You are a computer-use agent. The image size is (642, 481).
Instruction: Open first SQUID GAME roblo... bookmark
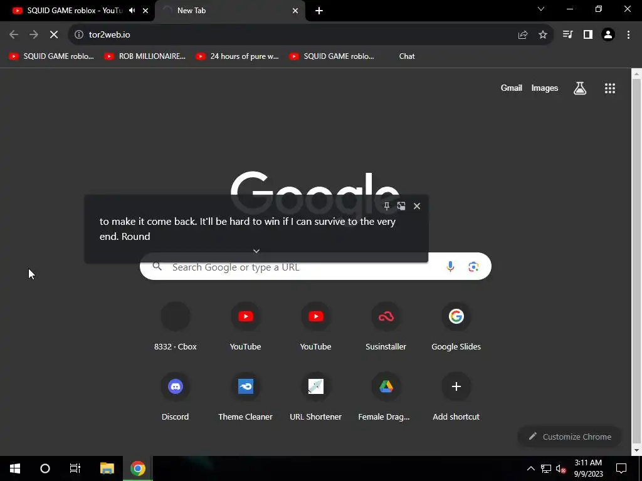coord(51,56)
